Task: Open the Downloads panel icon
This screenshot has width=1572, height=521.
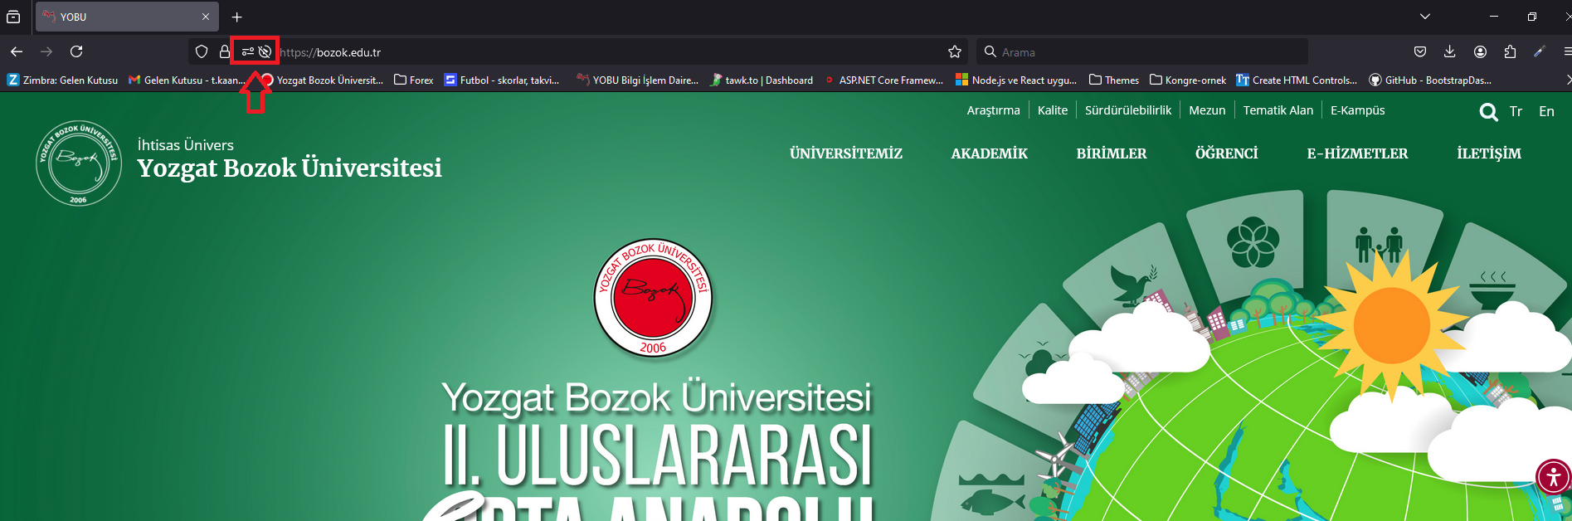Action: pyautogui.click(x=1449, y=51)
